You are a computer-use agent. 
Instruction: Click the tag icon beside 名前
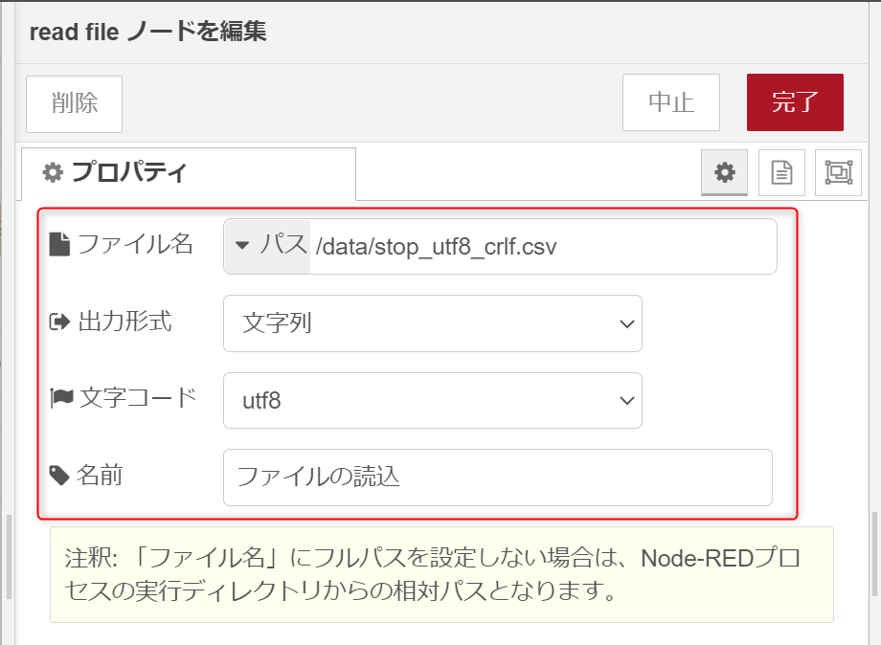click(x=59, y=476)
